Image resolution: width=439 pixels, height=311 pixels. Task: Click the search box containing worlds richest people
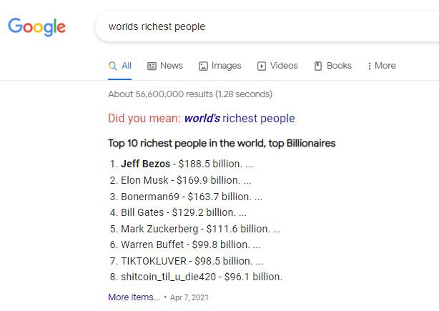tap(267, 27)
